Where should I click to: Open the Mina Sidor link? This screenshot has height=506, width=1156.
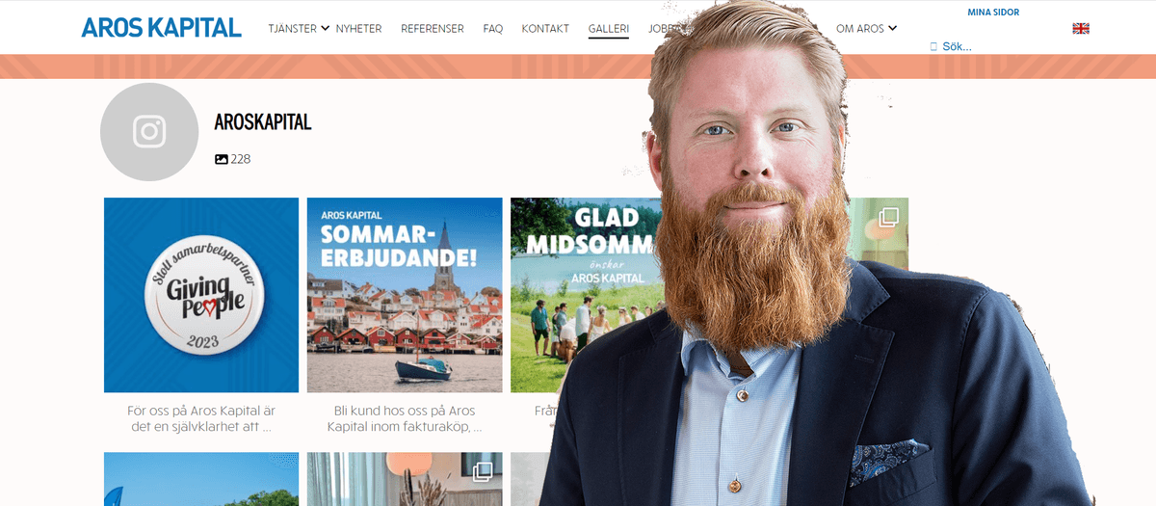point(993,13)
